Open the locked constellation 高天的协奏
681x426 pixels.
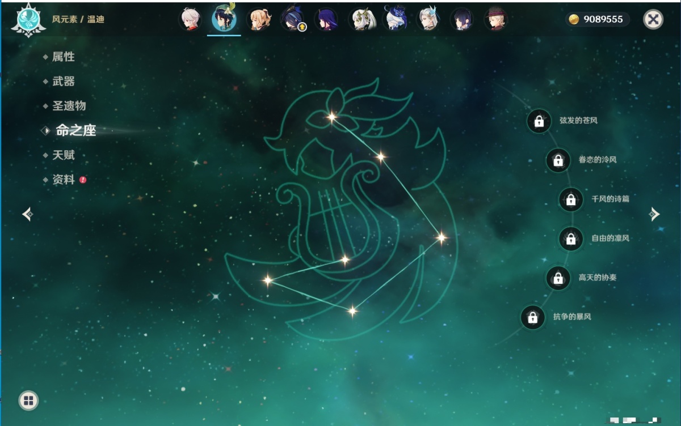pos(558,278)
